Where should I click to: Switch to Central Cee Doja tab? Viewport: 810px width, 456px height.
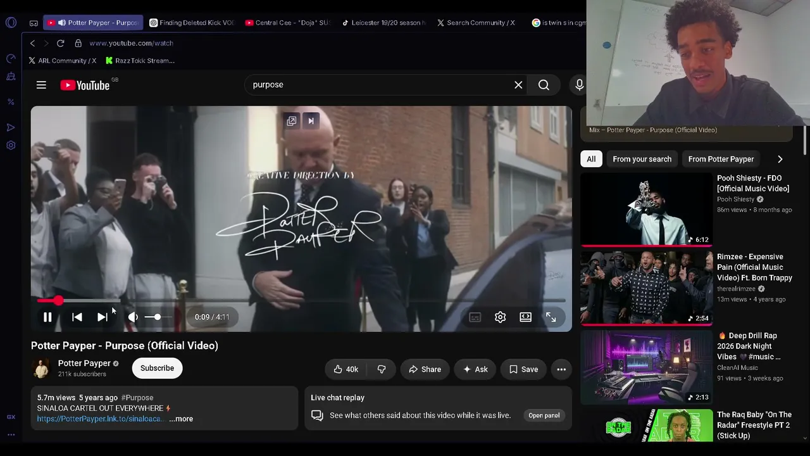(x=288, y=23)
